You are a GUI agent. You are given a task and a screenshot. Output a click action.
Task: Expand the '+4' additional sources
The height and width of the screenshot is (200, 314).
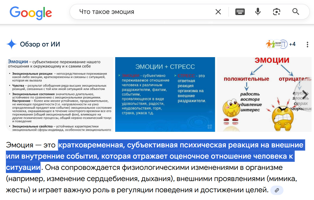pos(292,44)
